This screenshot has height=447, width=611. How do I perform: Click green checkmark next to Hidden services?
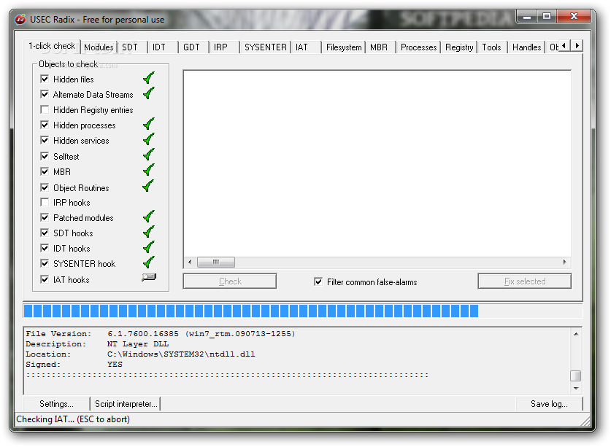[x=148, y=139]
